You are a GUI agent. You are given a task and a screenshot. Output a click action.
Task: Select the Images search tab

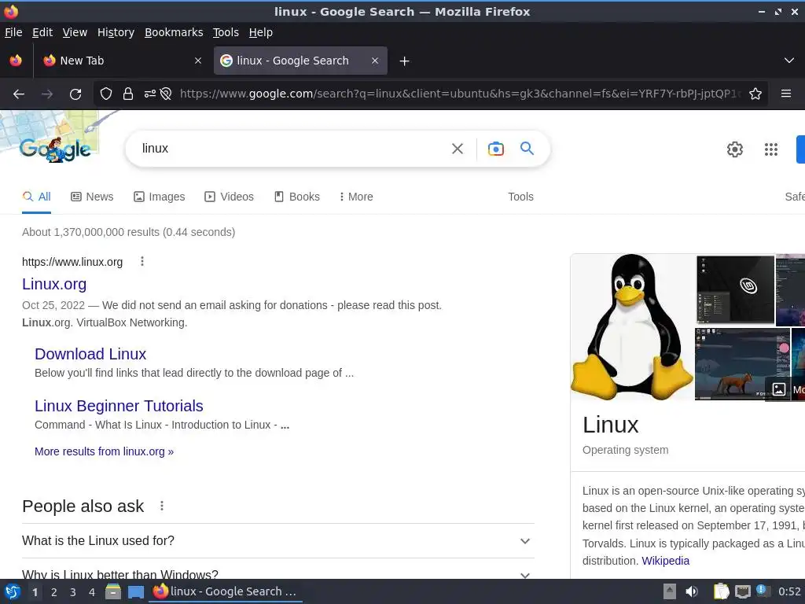(159, 197)
